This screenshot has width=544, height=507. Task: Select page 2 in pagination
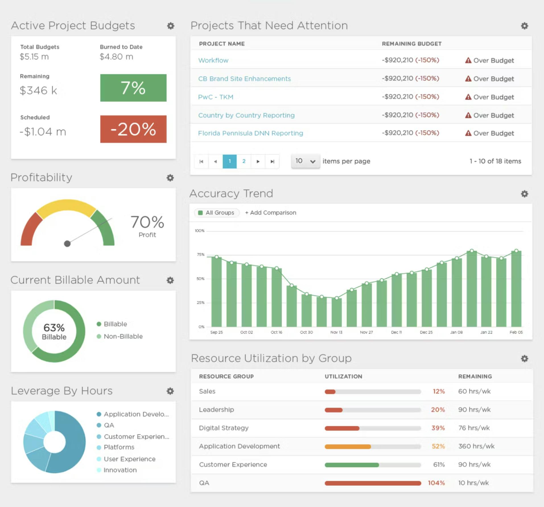pos(244,161)
